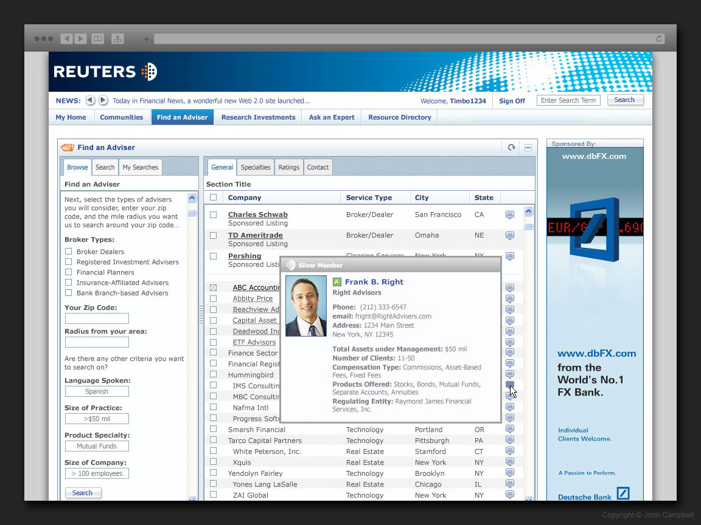Open the browser bookmarks book icon
The height and width of the screenshot is (525, 701).
pyautogui.click(x=98, y=39)
